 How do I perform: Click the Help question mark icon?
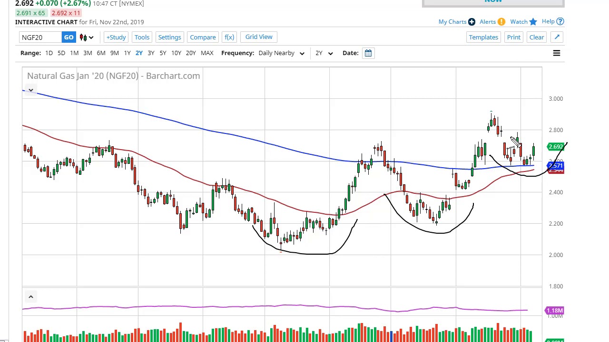[x=560, y=21]
